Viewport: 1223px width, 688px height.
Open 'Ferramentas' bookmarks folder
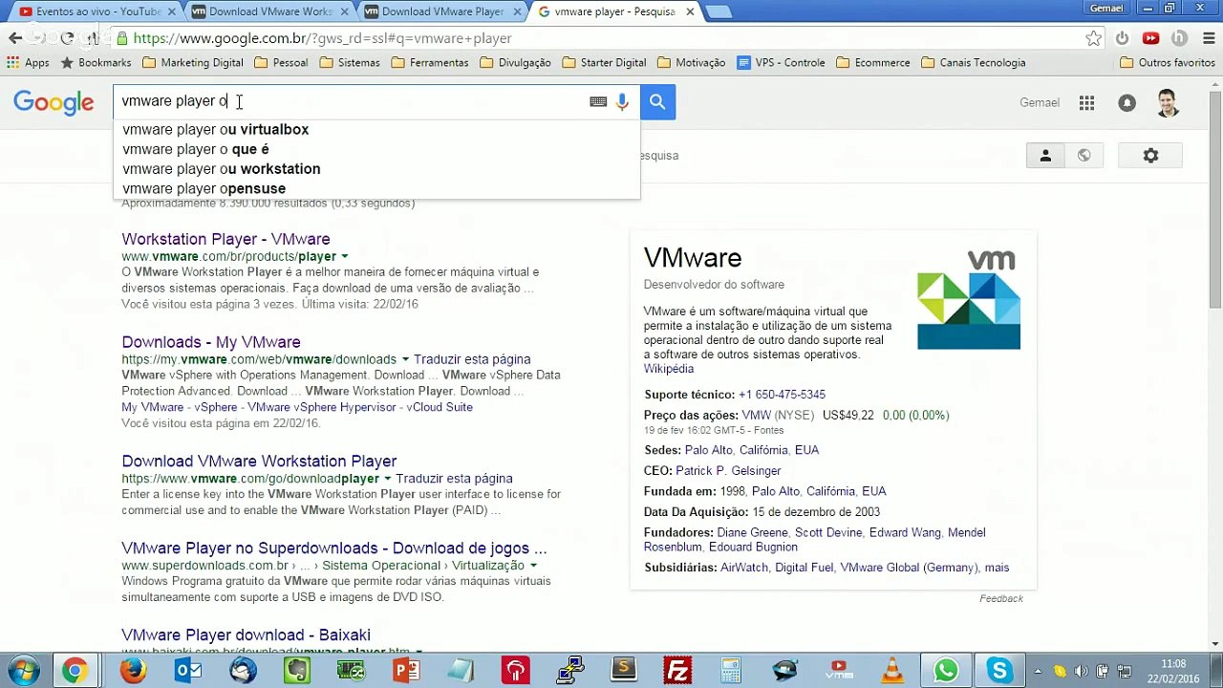[430, 63]
